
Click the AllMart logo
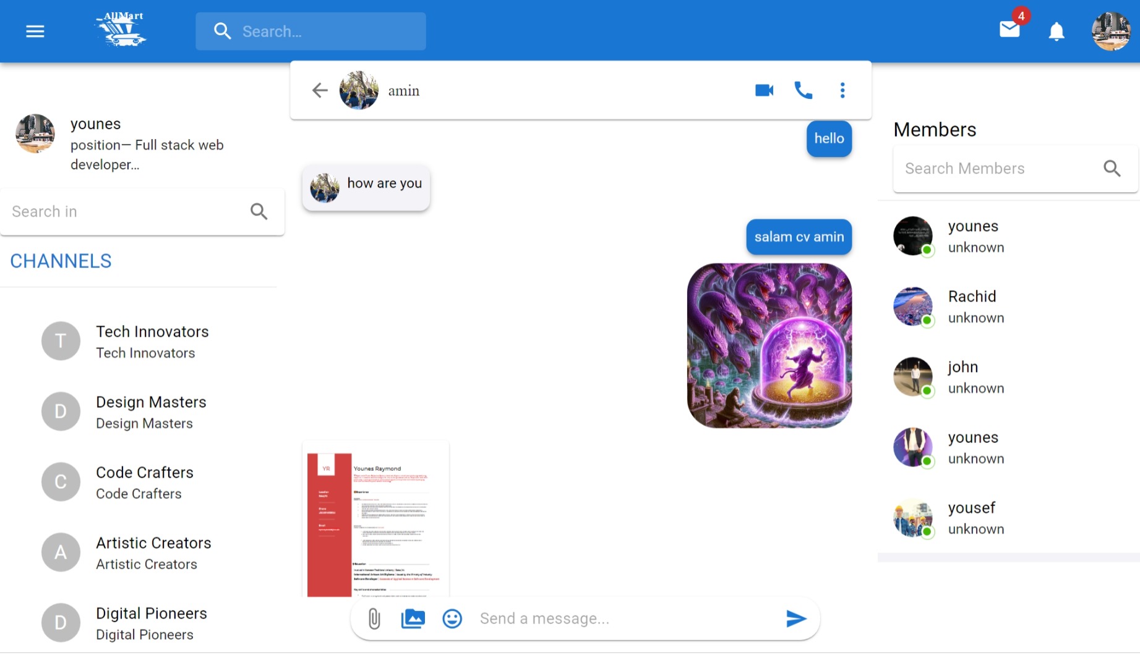[x=121, y=29]
